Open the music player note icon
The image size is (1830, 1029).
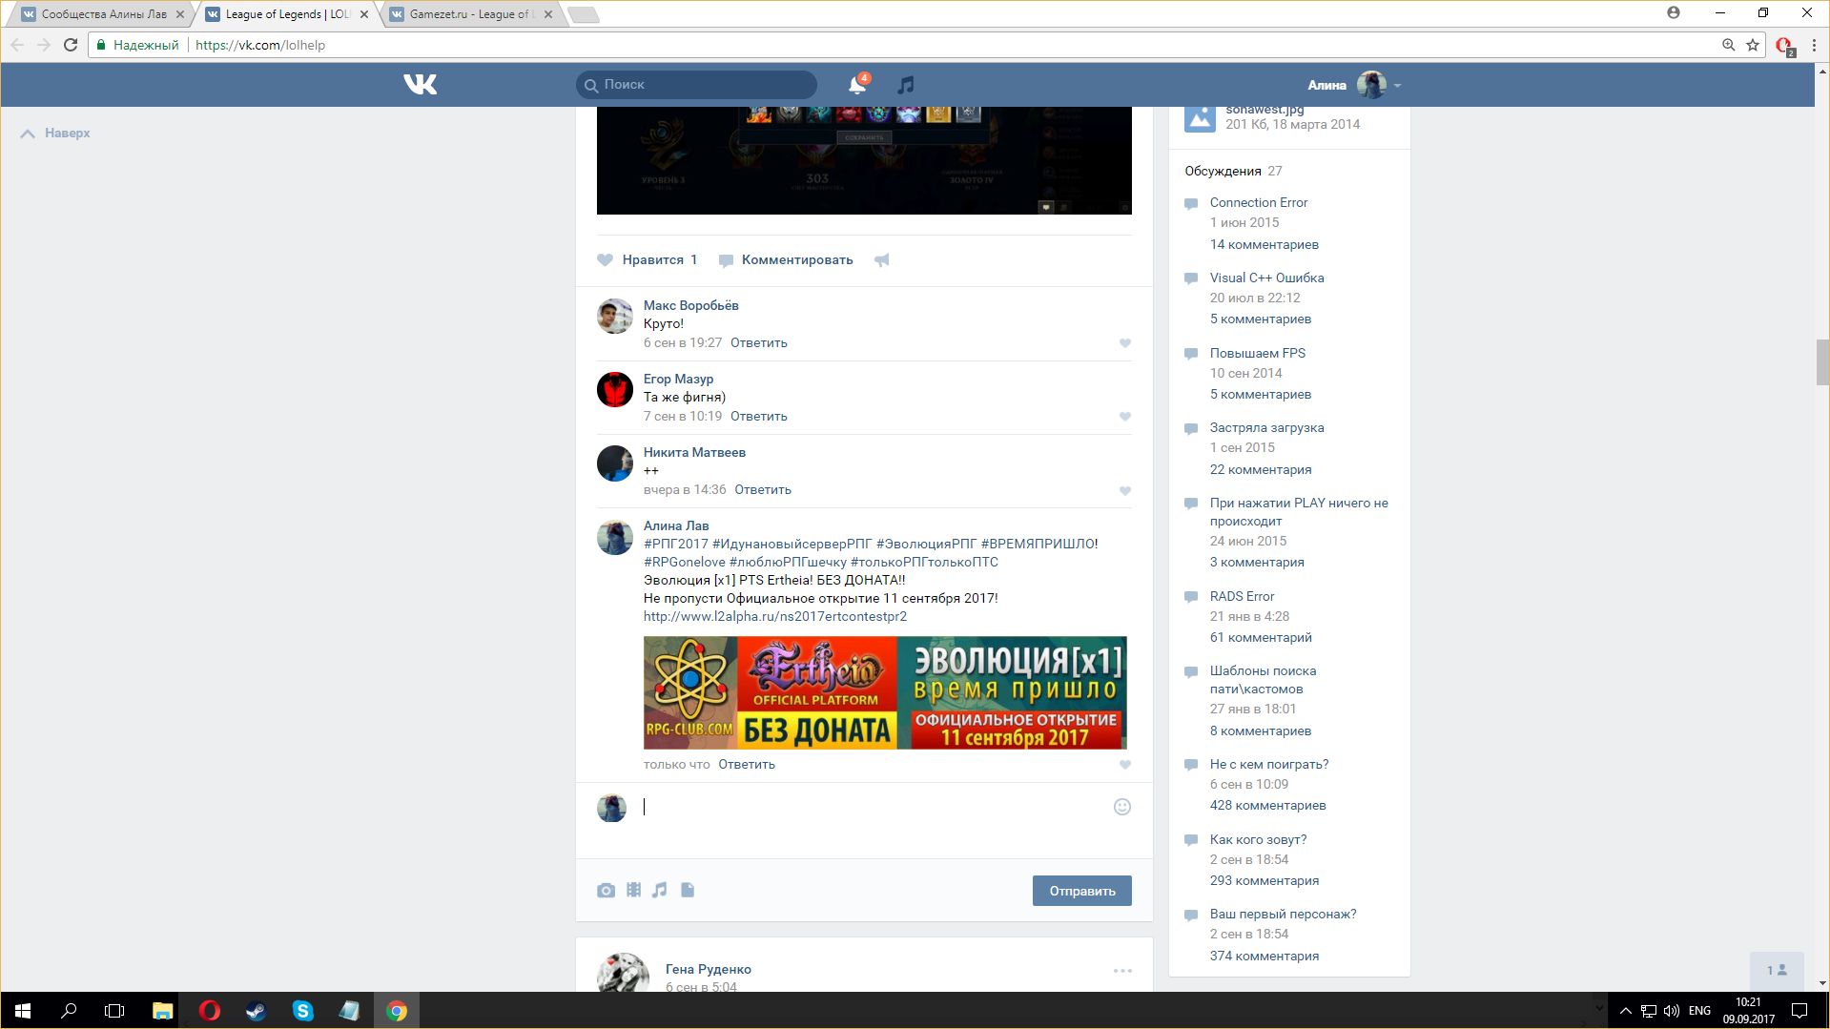(x=906, y=85)
